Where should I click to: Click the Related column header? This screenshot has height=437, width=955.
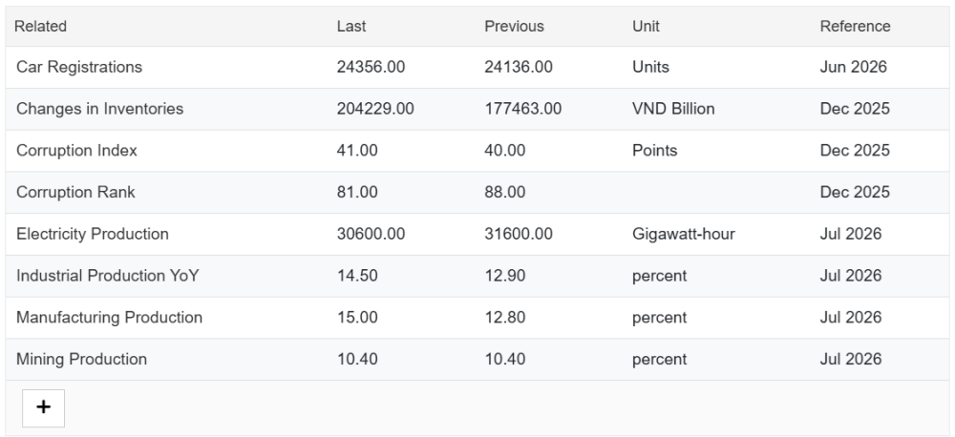click(41, 26)
